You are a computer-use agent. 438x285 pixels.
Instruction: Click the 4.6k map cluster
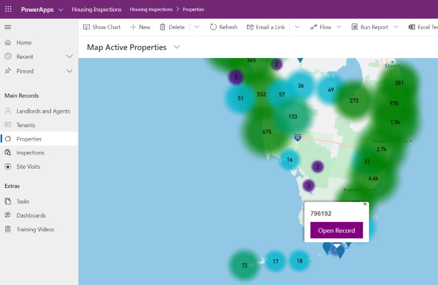coord(373,178)
